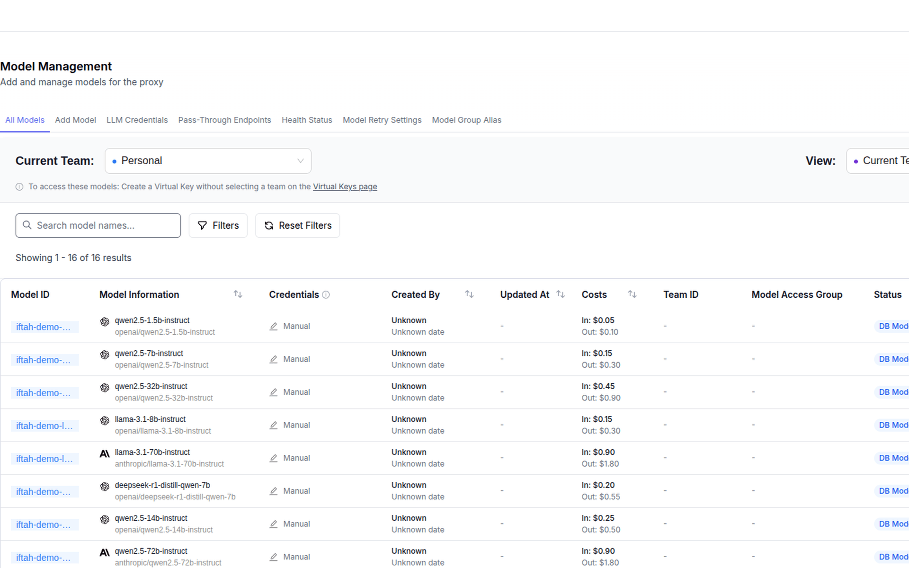Open model ID link for qwen2.5-7b-instruct
Image resolution: width=909 pixels, height=568 pixels.
[45, 360]
